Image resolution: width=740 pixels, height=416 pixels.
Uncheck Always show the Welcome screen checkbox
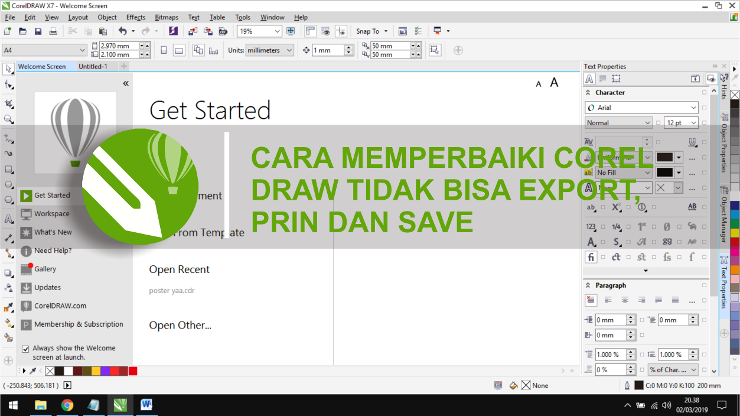(x=25, y=349)
